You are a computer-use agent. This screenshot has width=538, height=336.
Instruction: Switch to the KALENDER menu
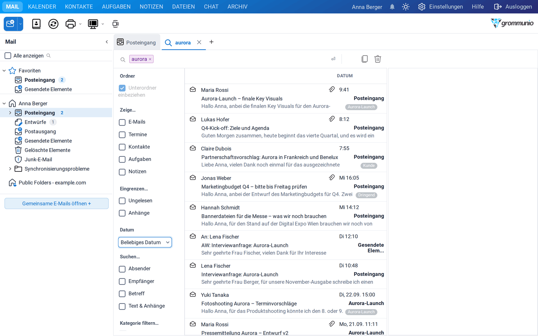coord(42,7)
